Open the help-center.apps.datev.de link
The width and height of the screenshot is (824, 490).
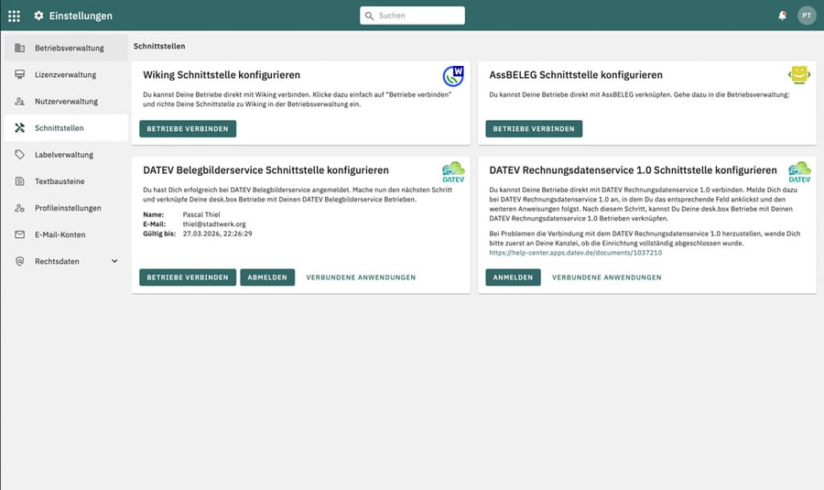coord(576,253)
